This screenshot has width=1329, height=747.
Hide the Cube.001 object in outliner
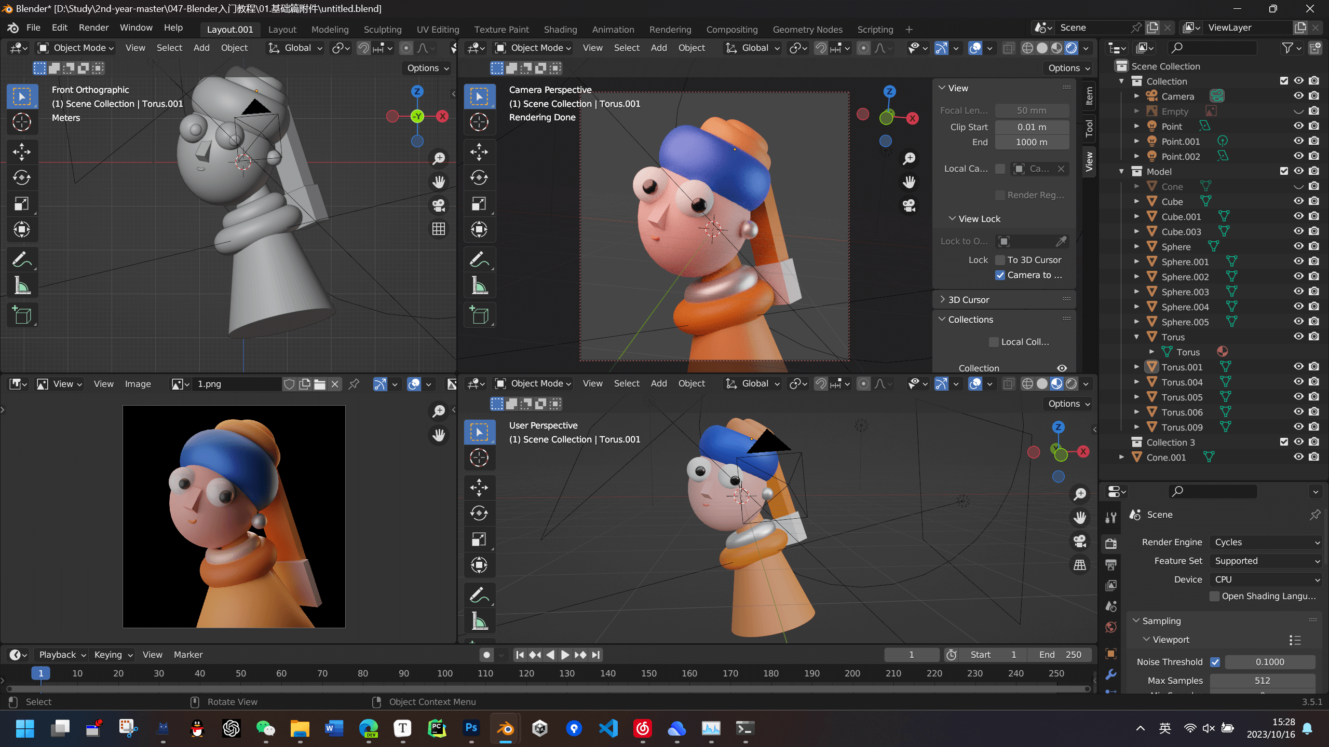click(1298, 216)
